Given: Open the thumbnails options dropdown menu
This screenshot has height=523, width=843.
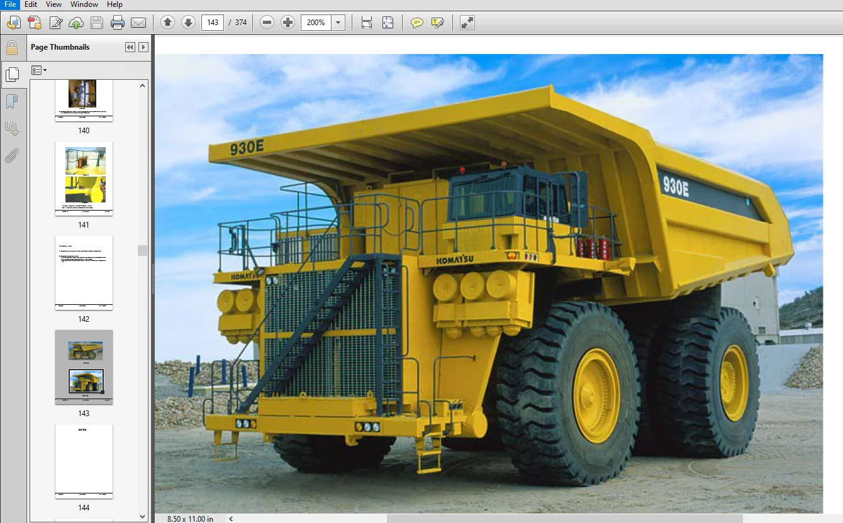Looking at the screenshot, I should [x=39, y=70].
